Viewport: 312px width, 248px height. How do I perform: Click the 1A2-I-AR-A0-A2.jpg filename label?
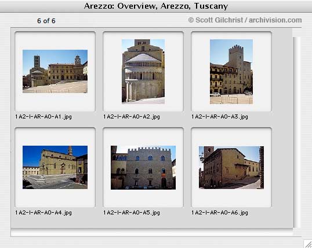point(132,117)
